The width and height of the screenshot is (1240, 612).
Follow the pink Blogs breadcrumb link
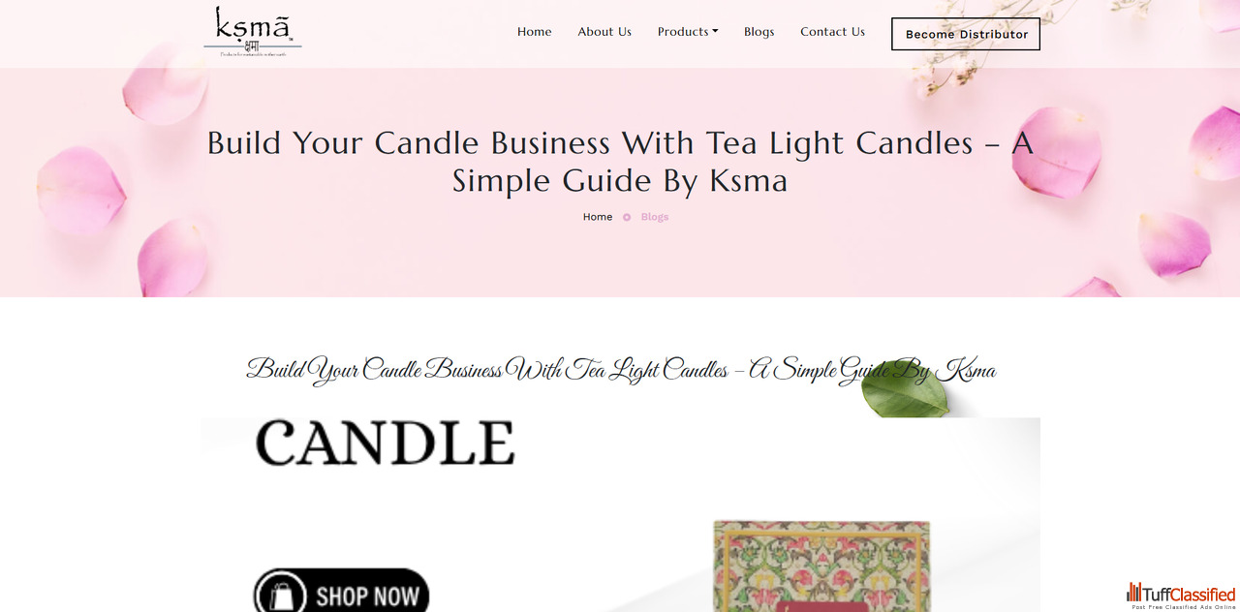(655, 217)
